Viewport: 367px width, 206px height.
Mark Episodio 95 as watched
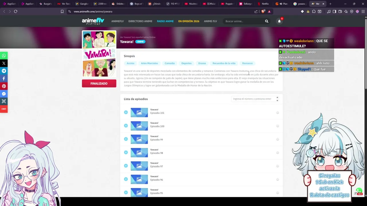tap(278, 193)
